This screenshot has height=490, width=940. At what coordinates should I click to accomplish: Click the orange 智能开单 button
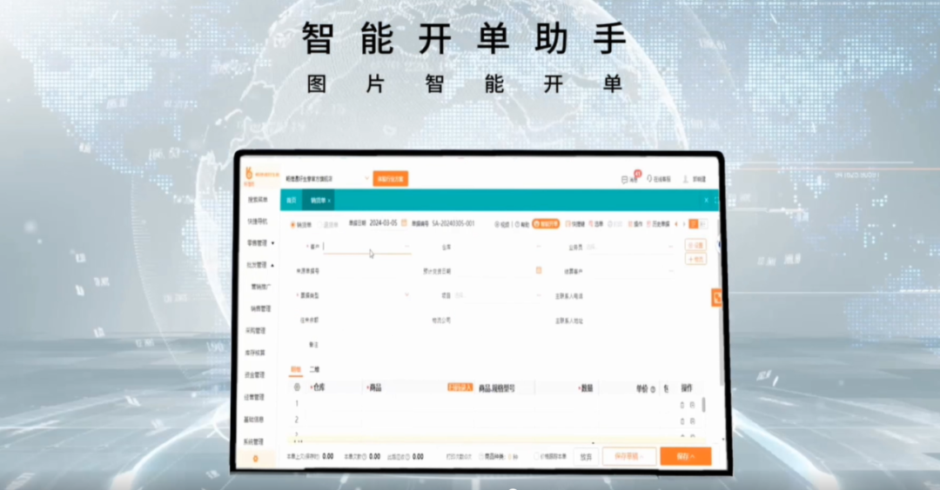point(546,224)
